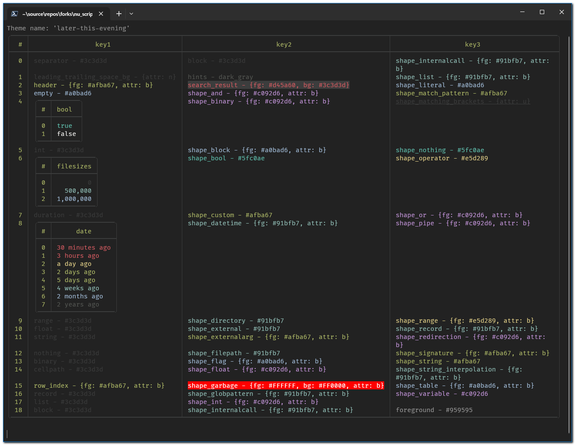Image resolution: width=575 pixels, height=445 pixels.
Task: Click the shape_externalarg entry
Action: [x=269, y=337]
